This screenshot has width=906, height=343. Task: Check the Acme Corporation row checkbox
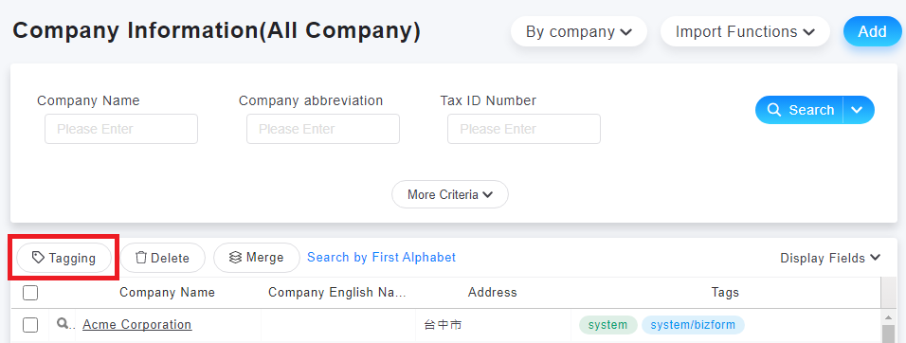coord(30,324)
